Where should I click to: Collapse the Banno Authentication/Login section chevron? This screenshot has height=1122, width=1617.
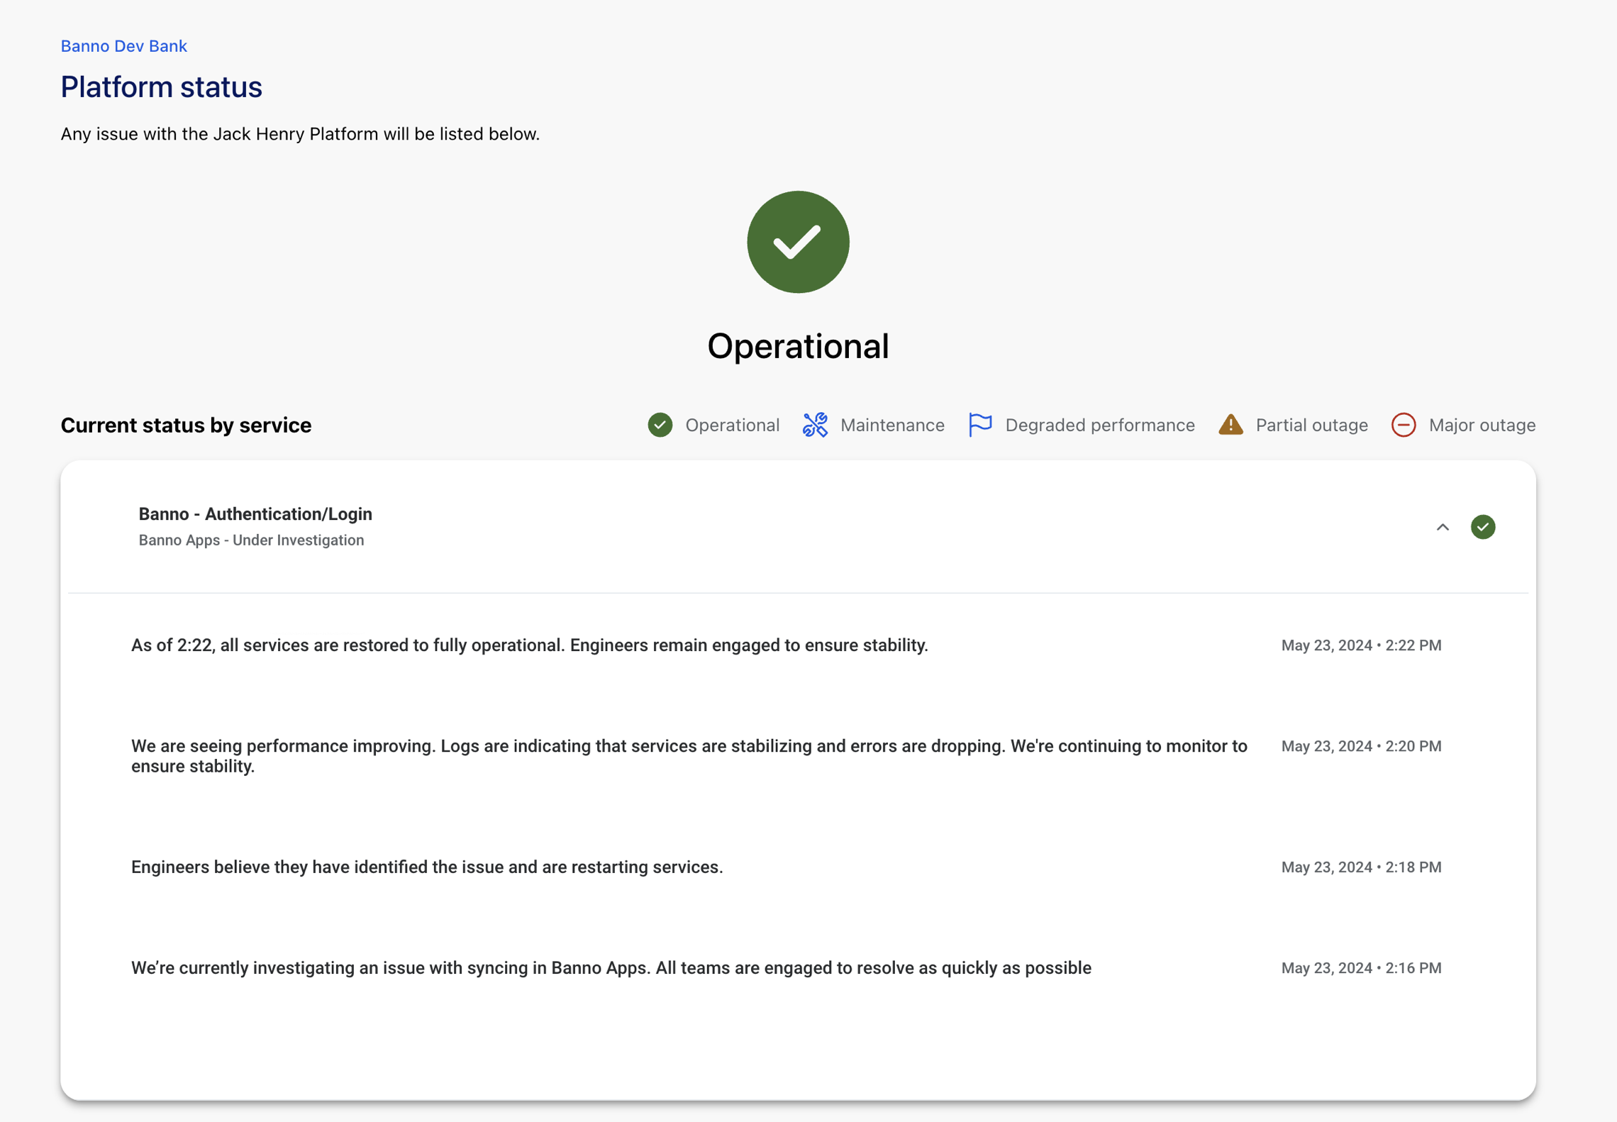click(1442, 527)
